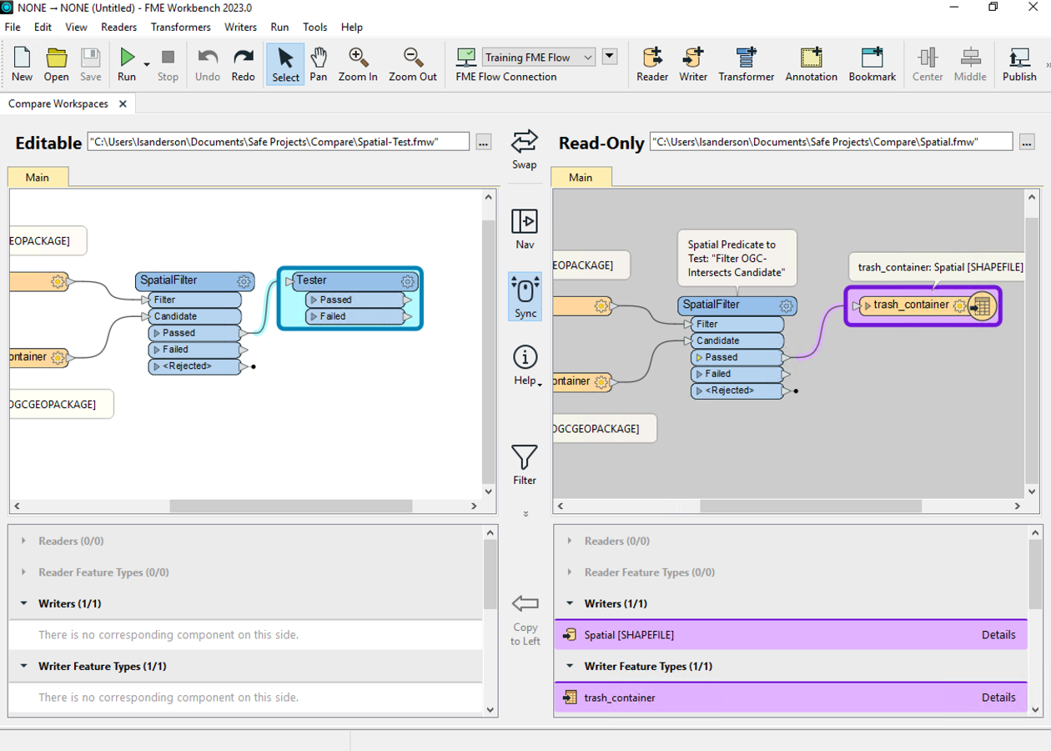
Task: Open Details for trash_container feature type
Action: pos(998,698)
